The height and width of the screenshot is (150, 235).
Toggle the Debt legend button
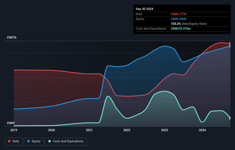tap(13, 141)
